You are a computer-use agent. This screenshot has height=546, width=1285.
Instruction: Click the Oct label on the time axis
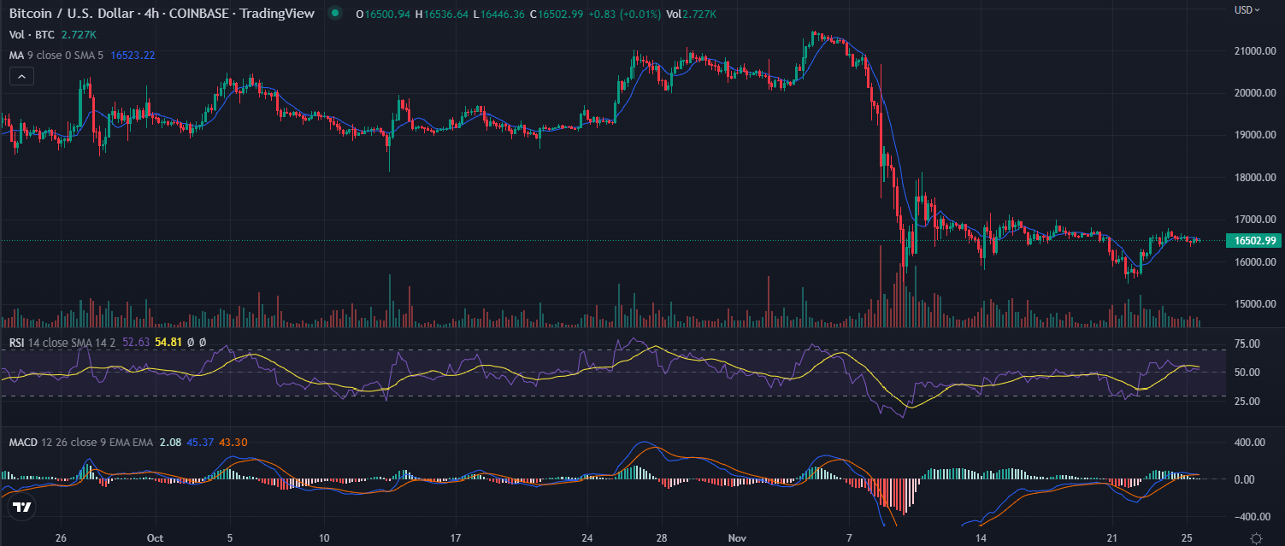[155, 539]
